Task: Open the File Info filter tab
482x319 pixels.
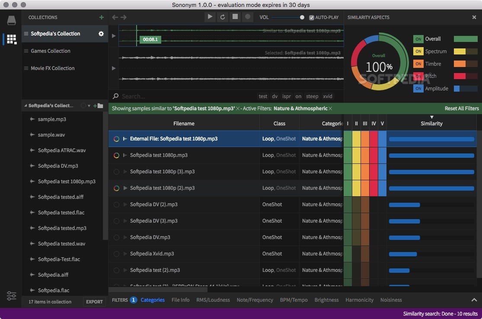Action: point(180,300)
